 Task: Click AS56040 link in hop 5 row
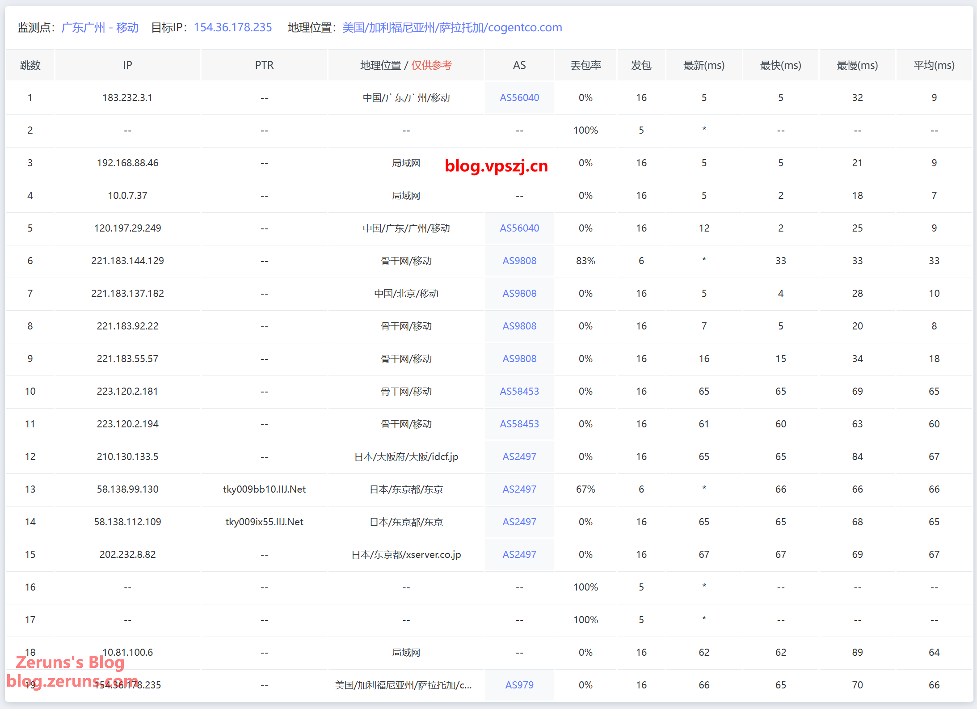click(x=519, y=228)
